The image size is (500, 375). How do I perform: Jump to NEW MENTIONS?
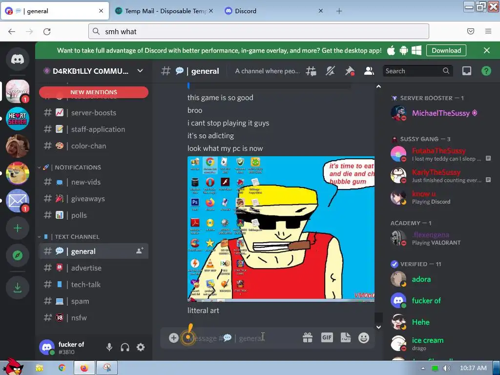pos(93,92)
